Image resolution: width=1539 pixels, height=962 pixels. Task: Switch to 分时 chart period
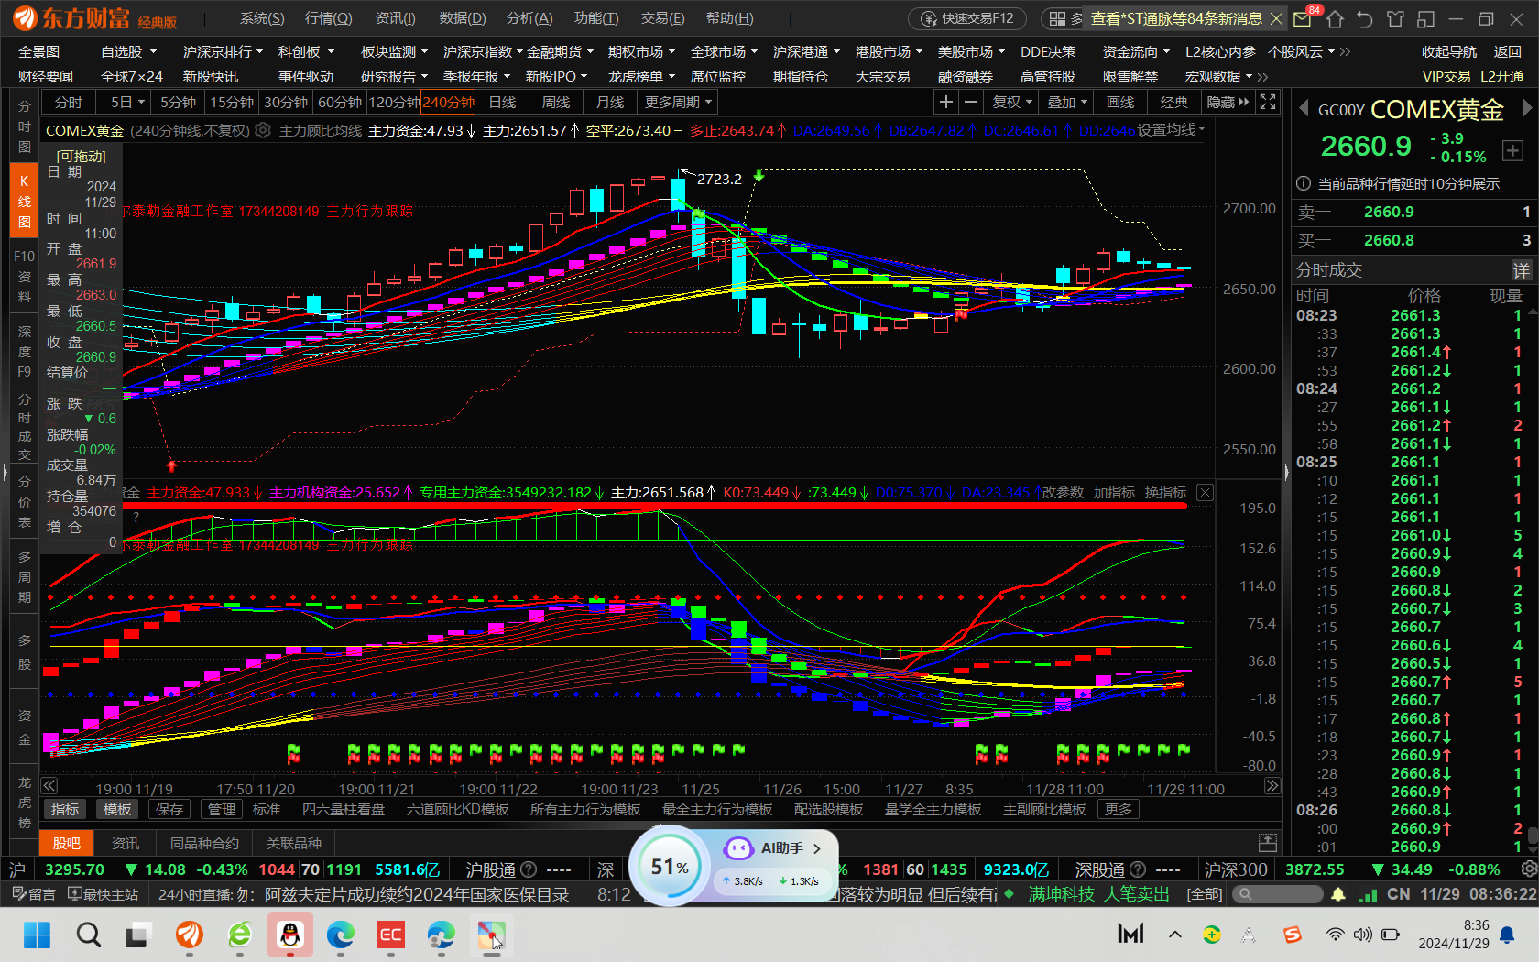(x=69, y=102)
